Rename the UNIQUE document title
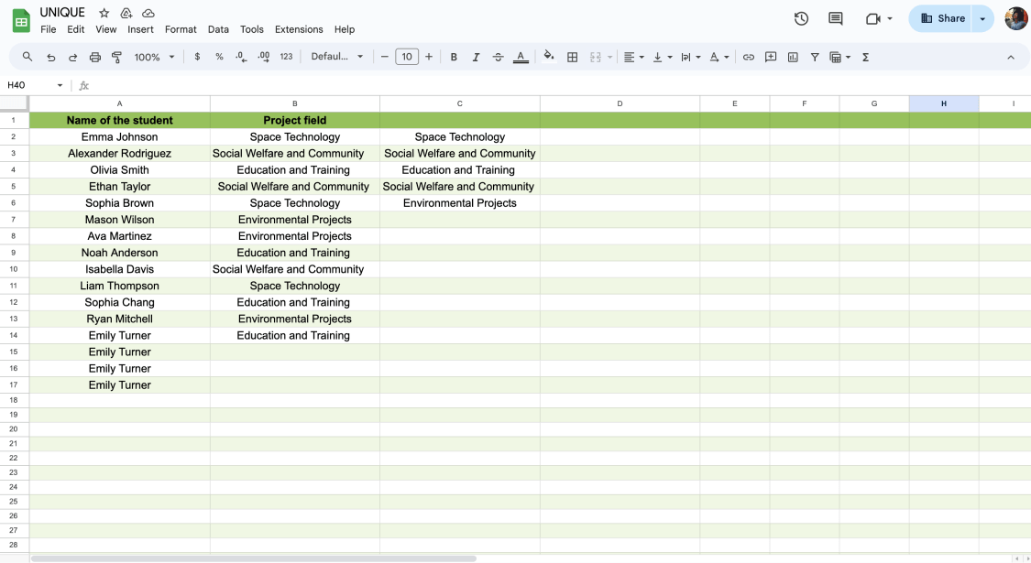Image resolution: width=1031 pixels, height=563 pixels. [x=62, y=13]
